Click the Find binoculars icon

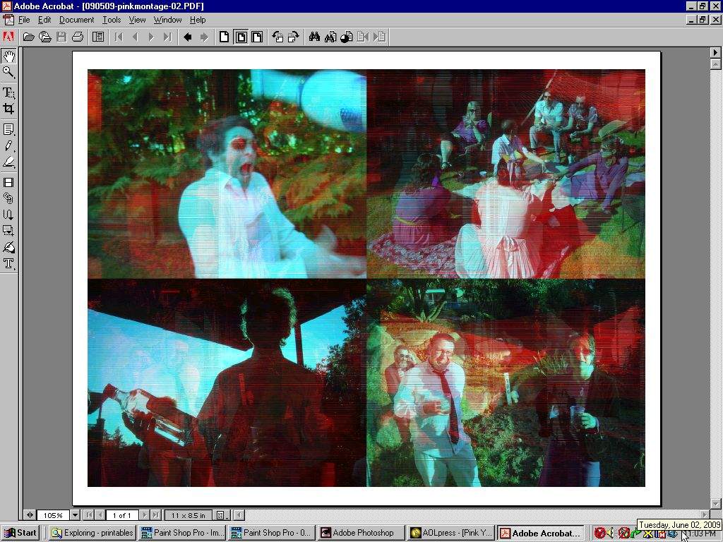point(314,37)
